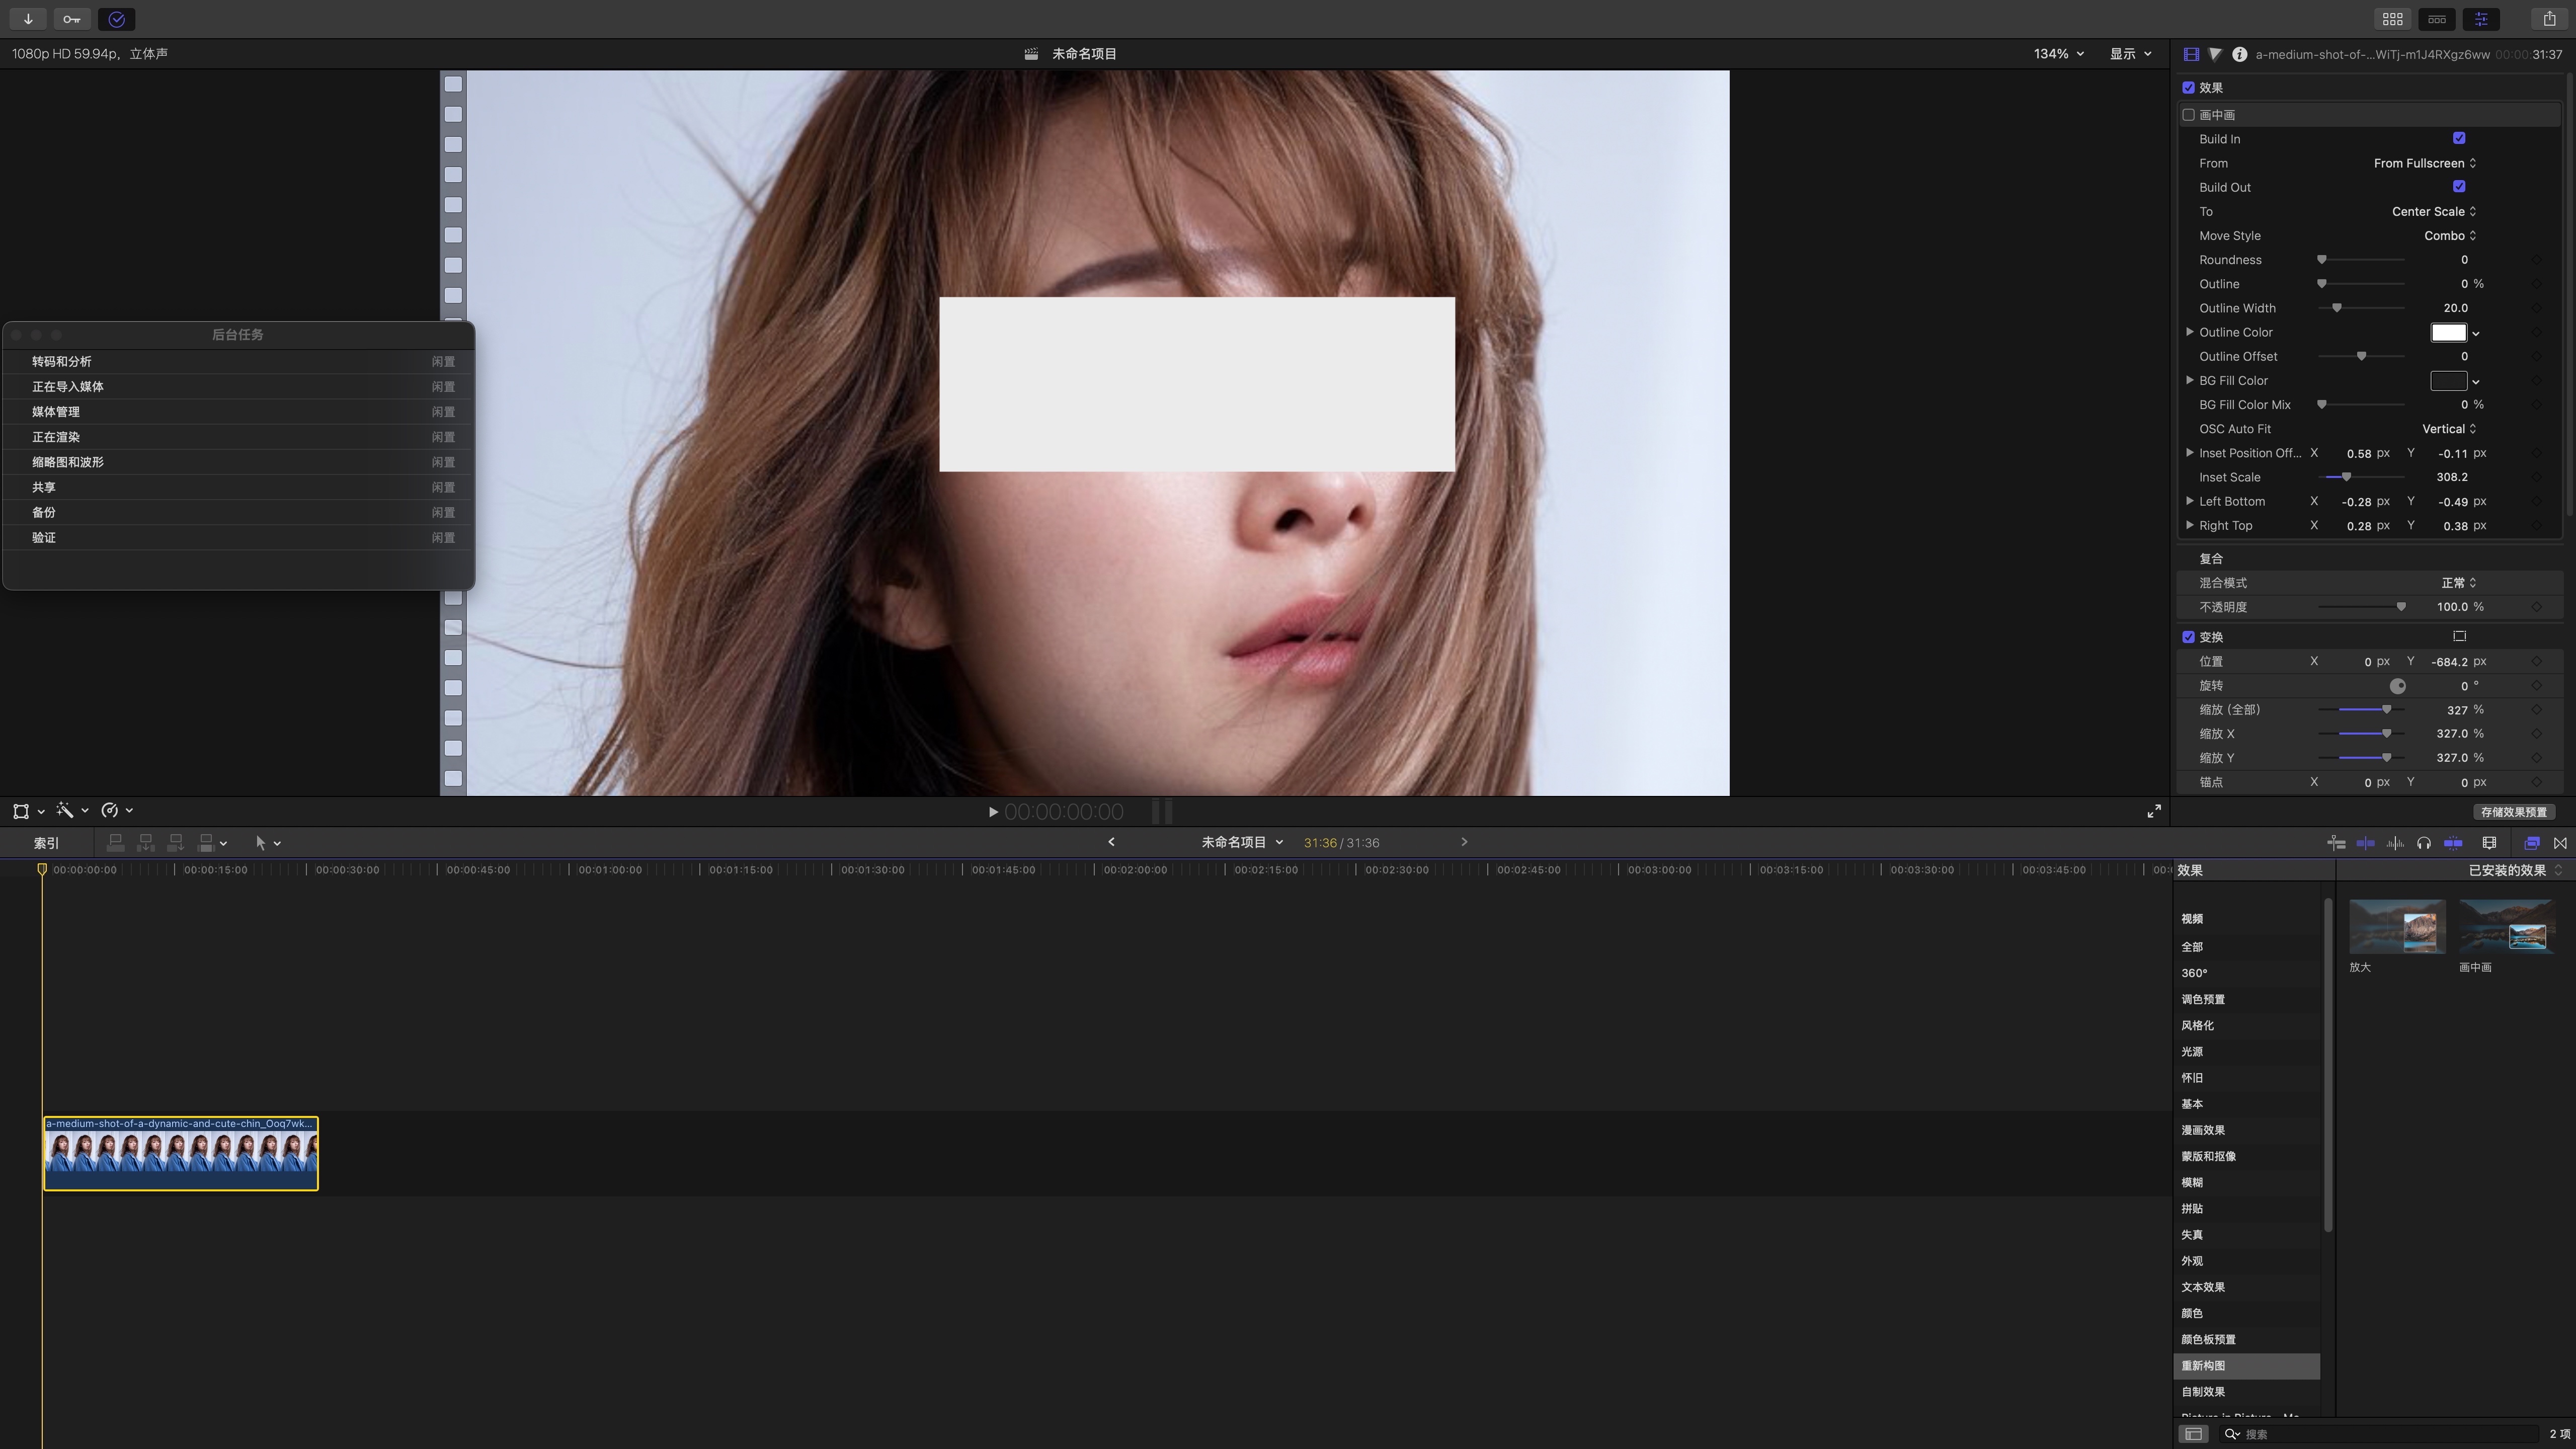Click the import media arrow icon
The width and height of the screenshot is (2576, 1449).
pos(28,19)
